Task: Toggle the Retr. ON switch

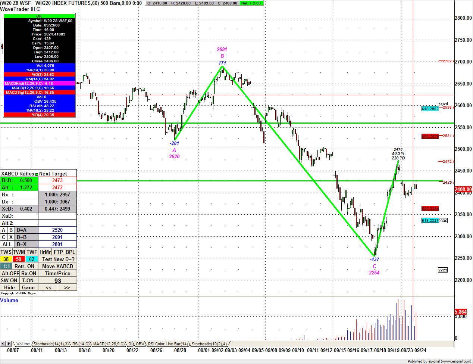Action: (x=25, y=266)
